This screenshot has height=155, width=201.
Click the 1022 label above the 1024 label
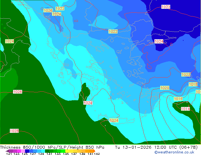(x=60, y=9)
